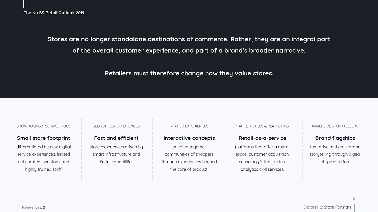378x212 pixels.
Task: Select the 'Showrooms & Service Hubs' category label
Action: tap(43, 126)
